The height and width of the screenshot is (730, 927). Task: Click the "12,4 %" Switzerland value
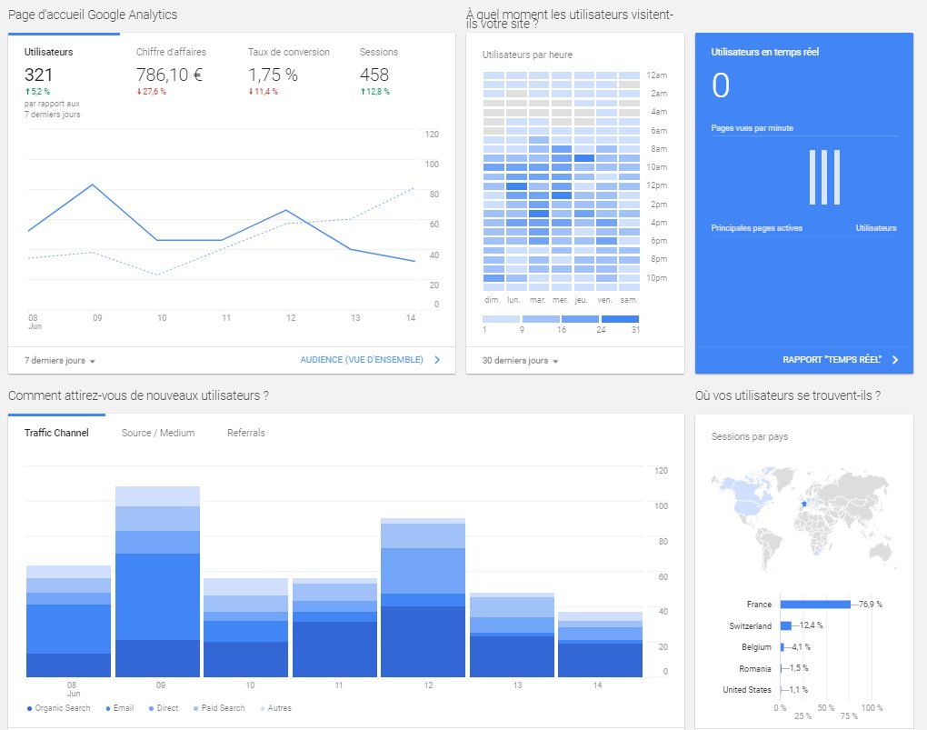[x=811, y=625]
